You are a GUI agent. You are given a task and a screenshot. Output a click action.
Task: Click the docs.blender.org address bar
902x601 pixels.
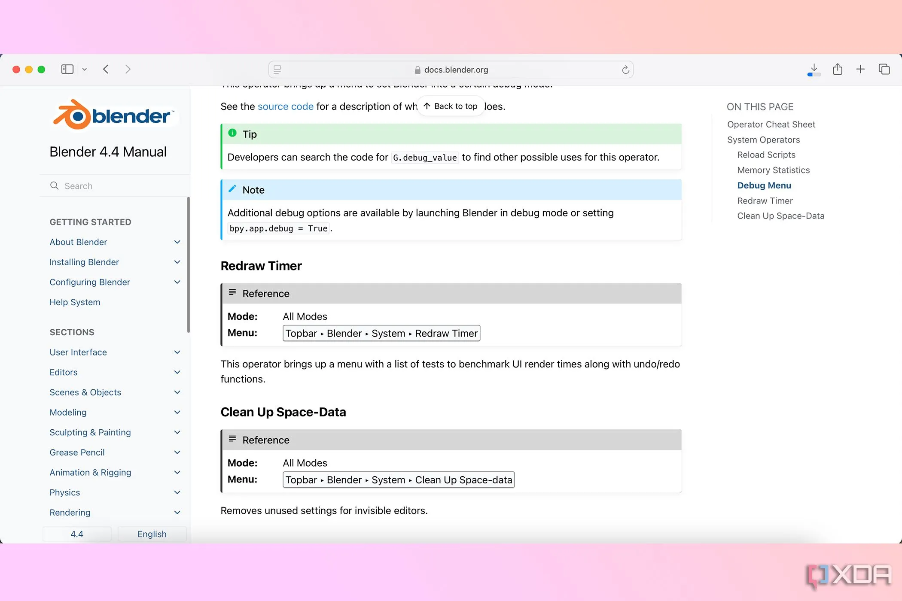[x=451, y=70]
